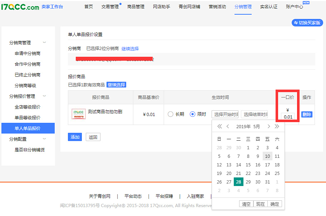Open the 切换买家版 switch button
This screenshot has width=326, height=216.
[307, 23]
